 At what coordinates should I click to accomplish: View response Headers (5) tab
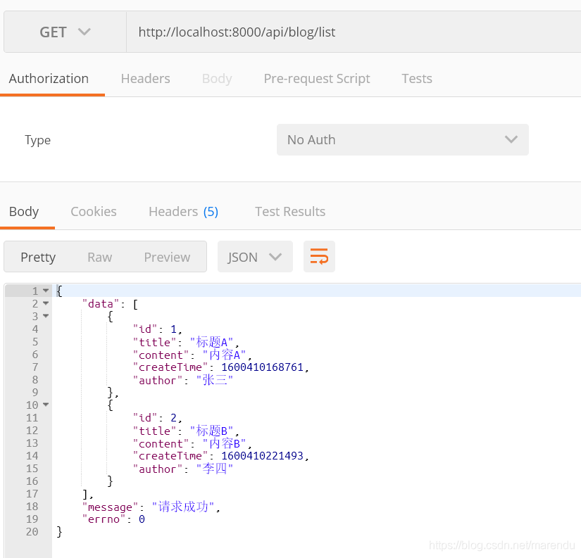[x=183, y=211]
